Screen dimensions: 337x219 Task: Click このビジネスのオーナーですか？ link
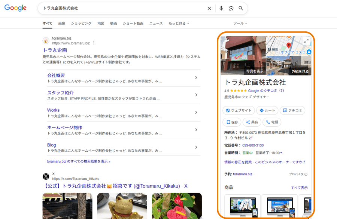click(280, 162)
